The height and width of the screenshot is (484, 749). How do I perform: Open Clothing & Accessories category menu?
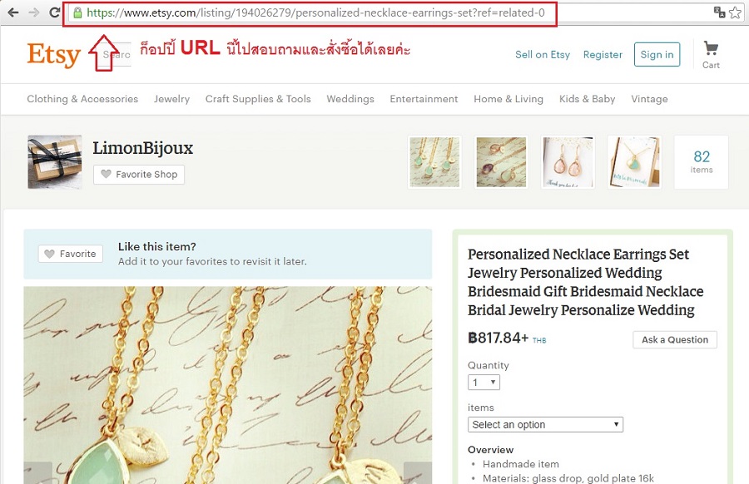[x=82, y=99]
